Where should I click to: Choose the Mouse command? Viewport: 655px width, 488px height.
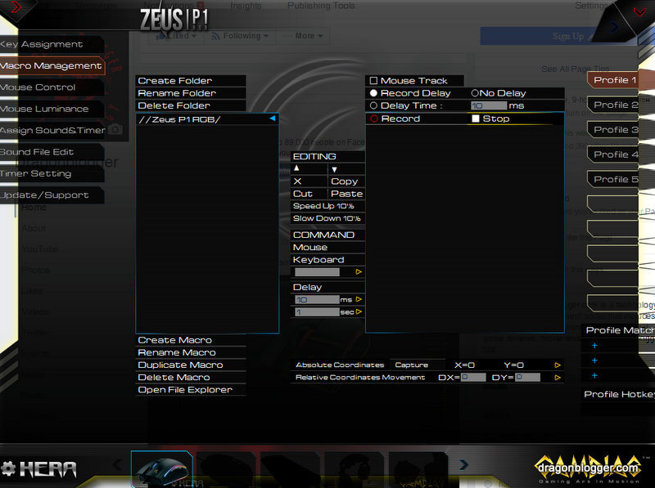(327, 248)
